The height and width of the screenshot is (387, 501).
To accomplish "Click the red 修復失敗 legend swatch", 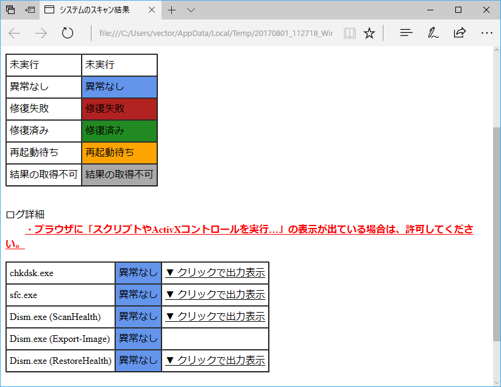I will pos(119,109).
